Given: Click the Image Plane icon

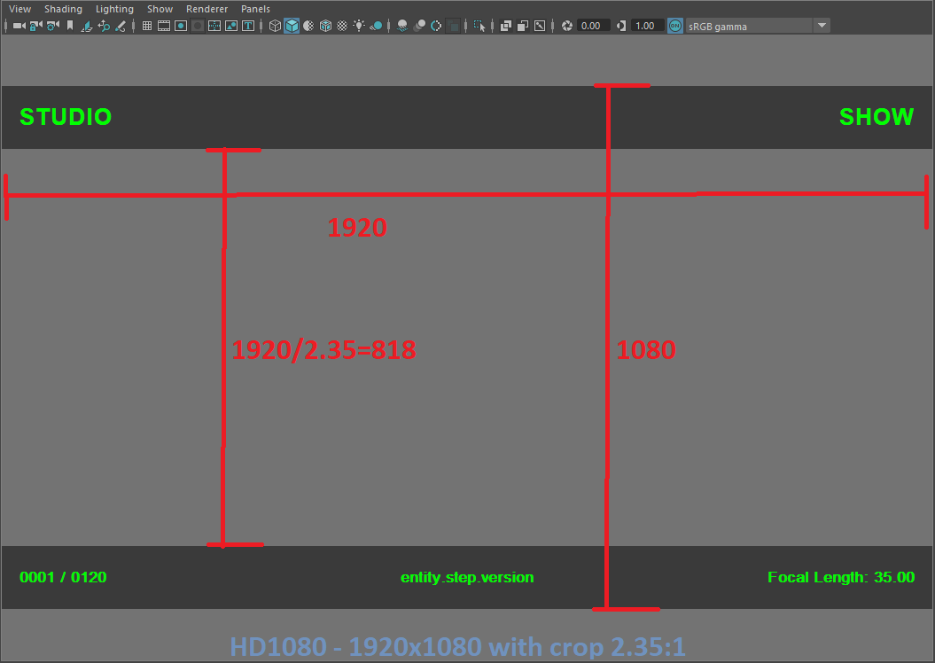Looking at the screenshot, I should tap(87, 26).
